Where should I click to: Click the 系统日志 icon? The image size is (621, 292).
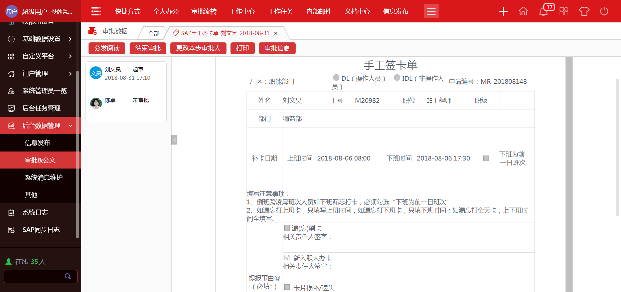[x=11, y=213]
